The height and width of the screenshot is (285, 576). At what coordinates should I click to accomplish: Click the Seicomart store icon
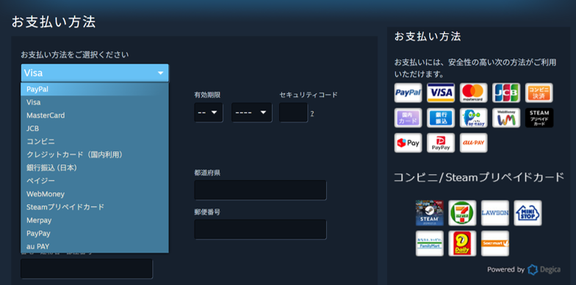tap(495, 243)
